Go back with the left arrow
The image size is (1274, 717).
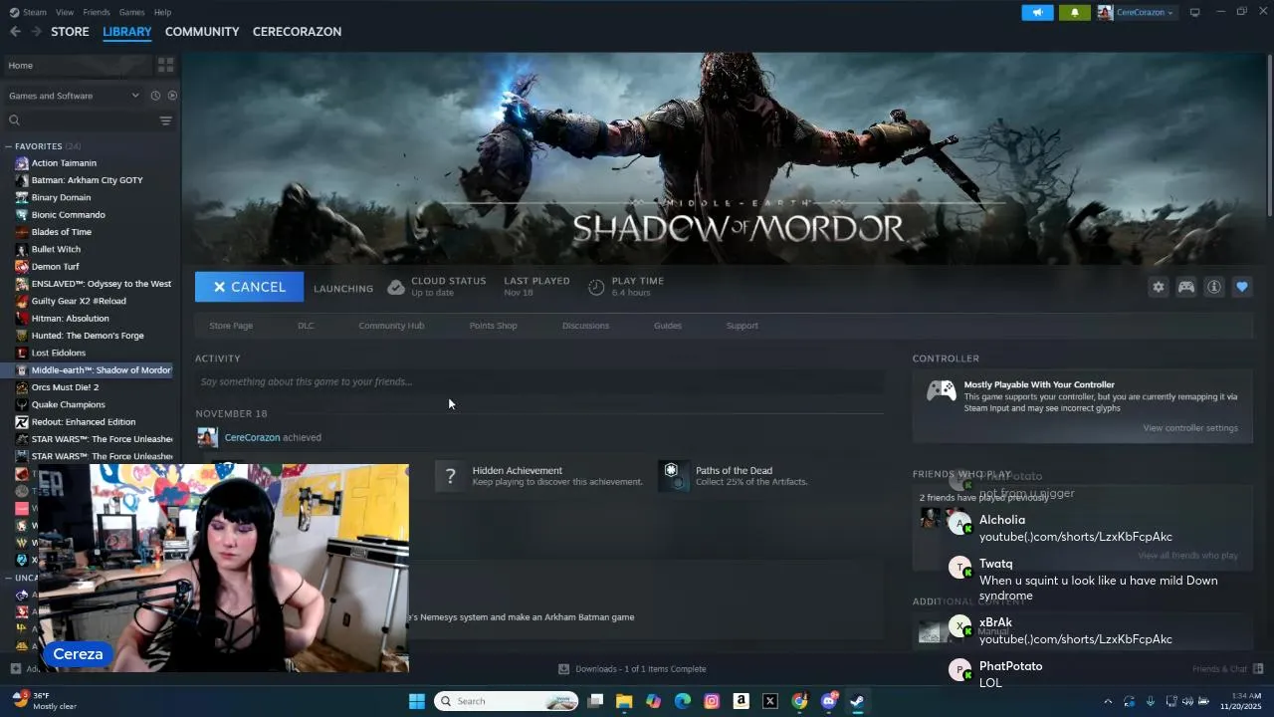click(x=15, y=32)
